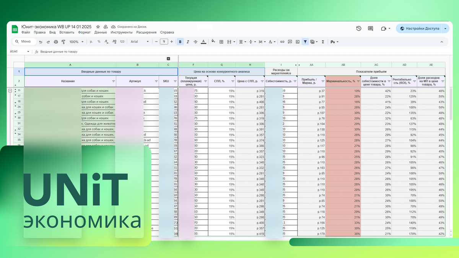Open the Данные menu

[x=101, y=32]
